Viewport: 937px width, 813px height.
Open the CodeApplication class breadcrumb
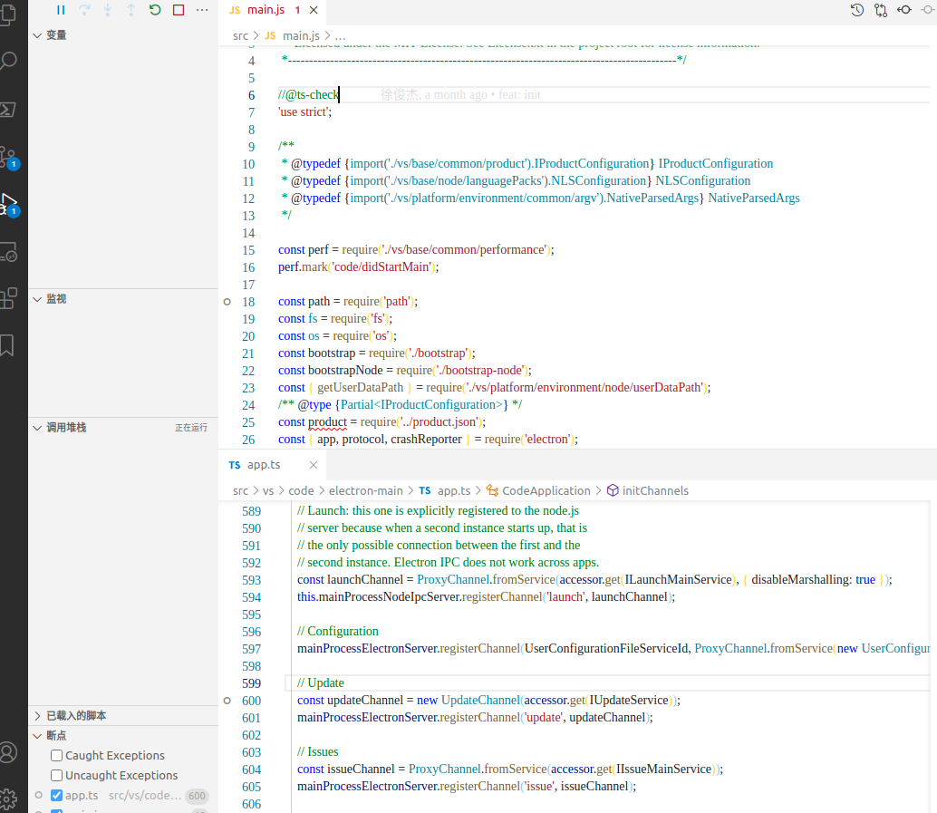point(546,490)
